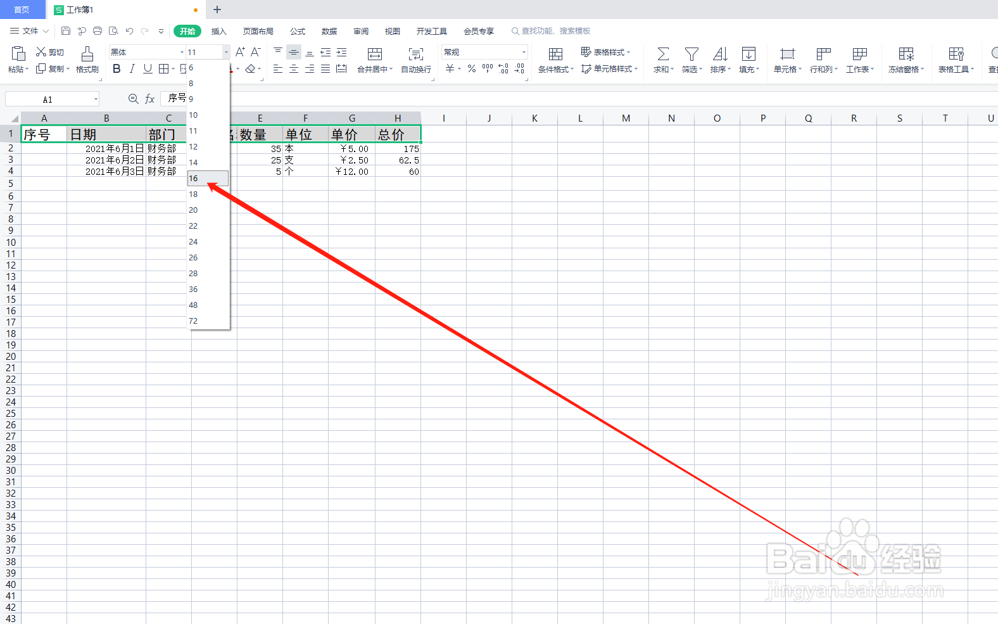Click the zoom magnifier beside fx
The height and width of the screenshot is (624, 998).
click(x=133, y=99)
